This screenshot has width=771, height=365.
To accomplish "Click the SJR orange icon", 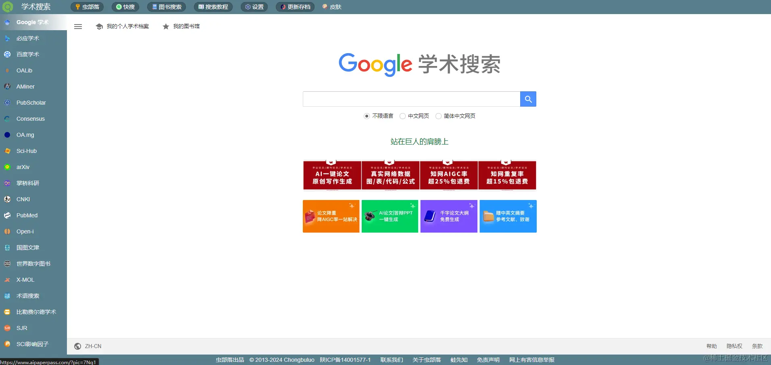I will 7,328.
